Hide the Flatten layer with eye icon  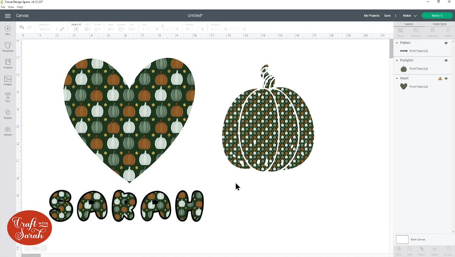[446, 43]
